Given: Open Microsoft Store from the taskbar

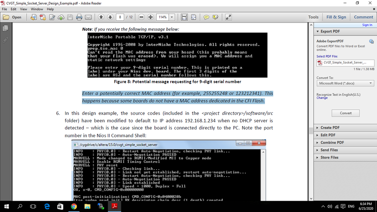Looking at the screenshot, I should 60,206.
